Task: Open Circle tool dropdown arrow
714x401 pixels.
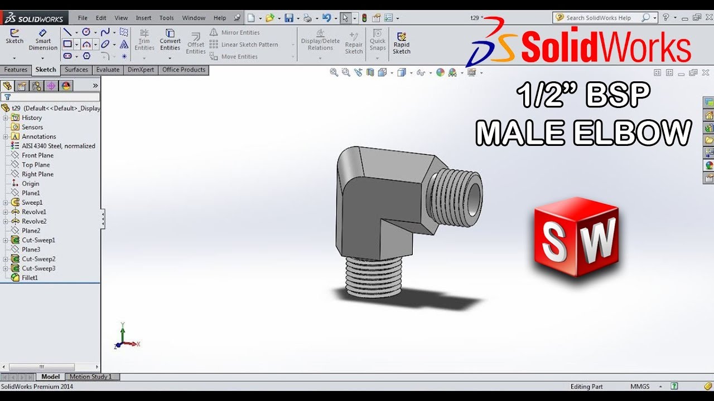Action: (x=95, y=32)
